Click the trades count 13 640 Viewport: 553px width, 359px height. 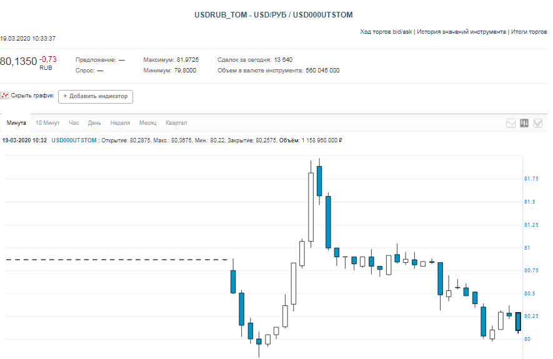click(x=283, y=60)
